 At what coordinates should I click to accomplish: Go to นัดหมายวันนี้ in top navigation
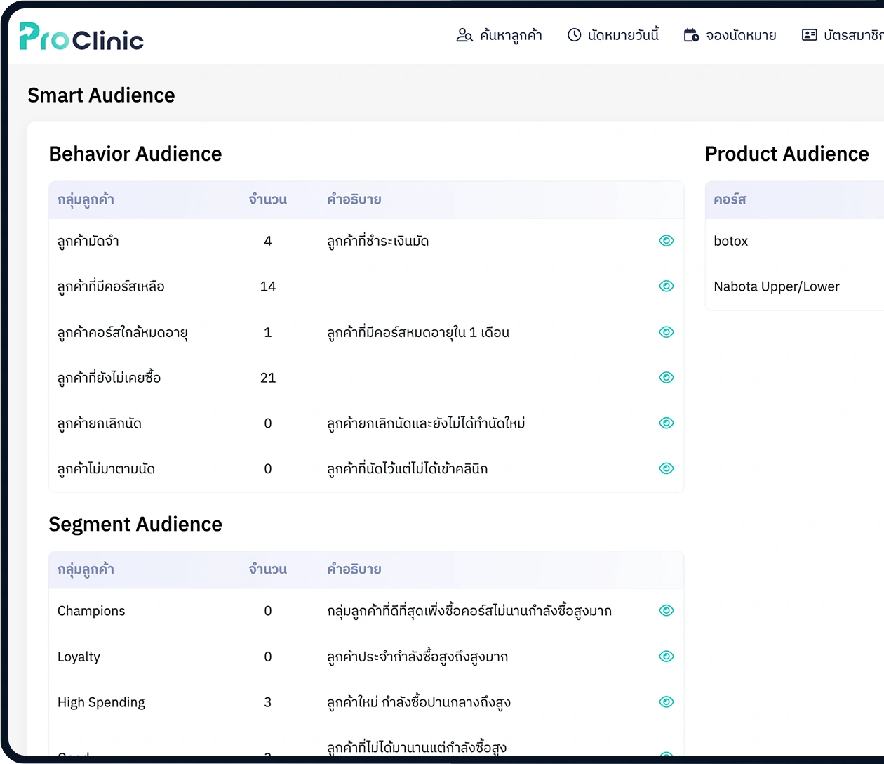click(623, 35)
